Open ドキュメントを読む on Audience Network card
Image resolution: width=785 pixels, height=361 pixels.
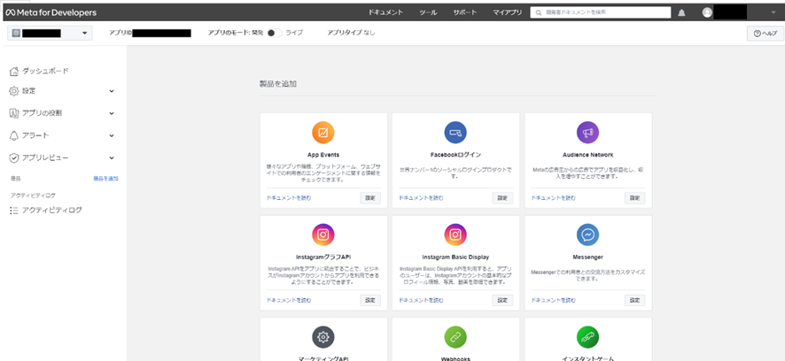(x=553, y=198)
